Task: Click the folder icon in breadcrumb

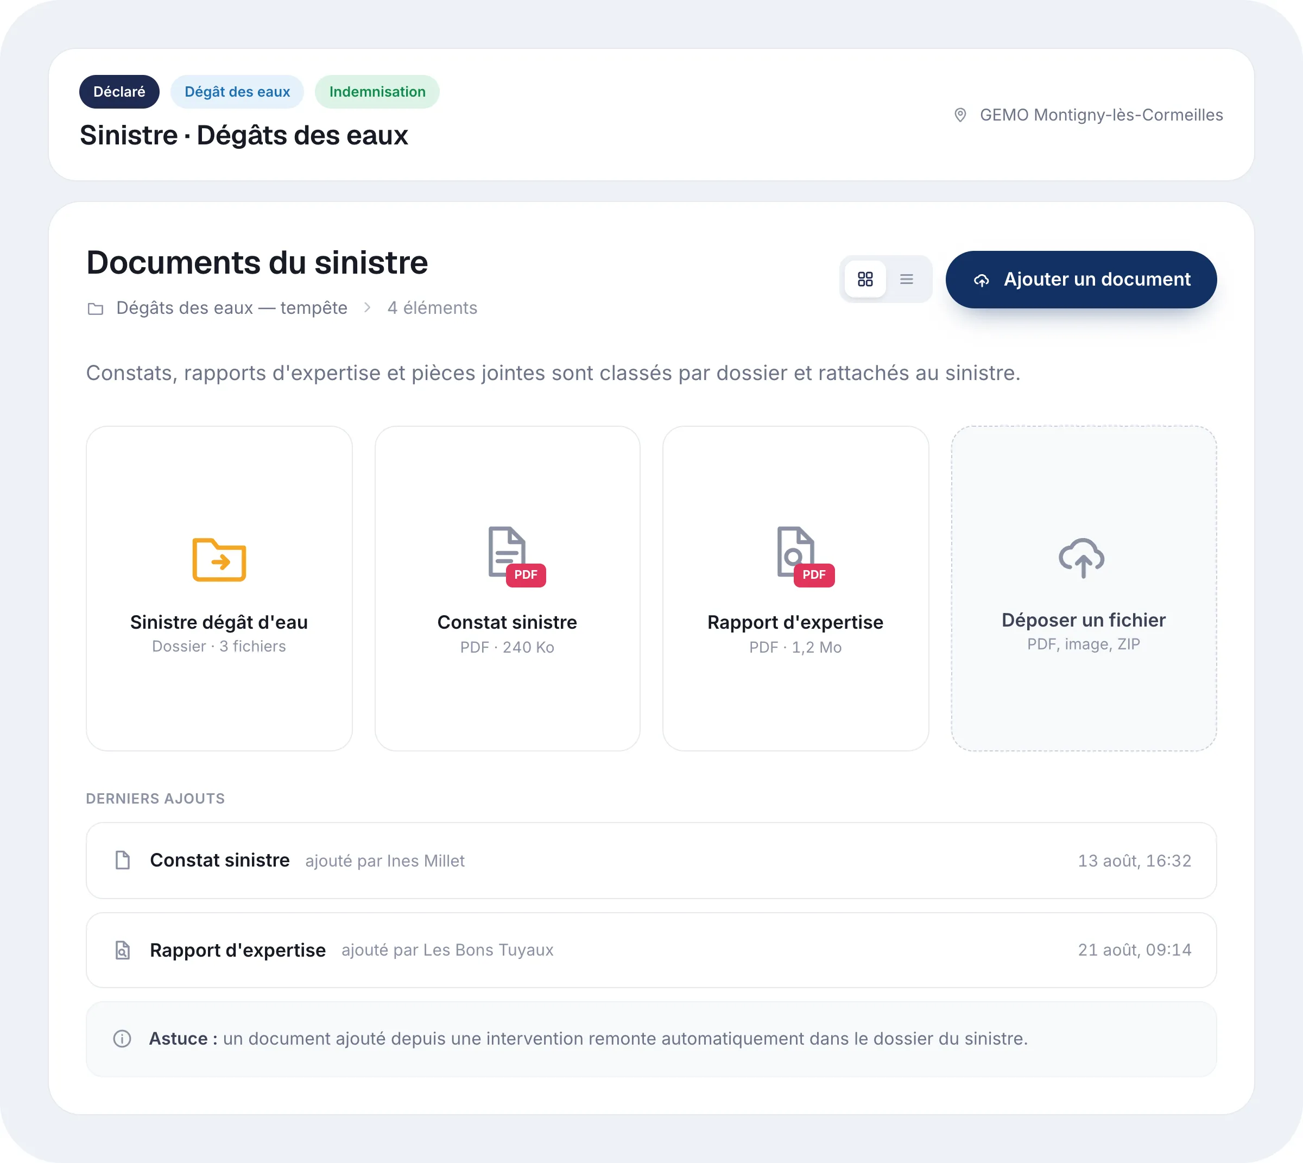Action: 95,308
